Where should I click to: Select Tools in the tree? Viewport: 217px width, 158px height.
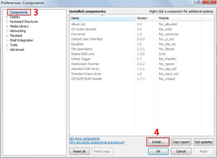pyautogui.click(x=13, y=45)
